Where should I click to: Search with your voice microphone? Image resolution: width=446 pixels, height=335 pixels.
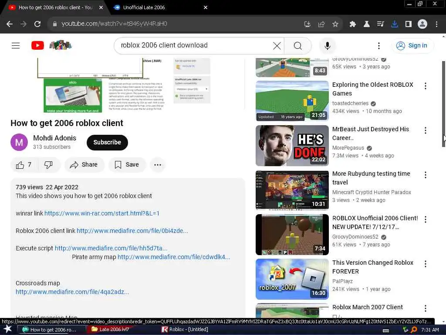[328, 45]
